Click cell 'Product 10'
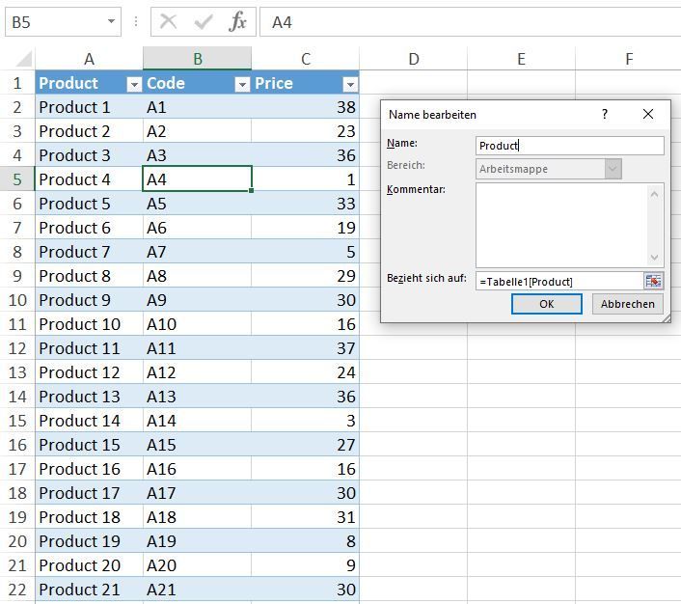681x604 pixels. pos(89,324)
